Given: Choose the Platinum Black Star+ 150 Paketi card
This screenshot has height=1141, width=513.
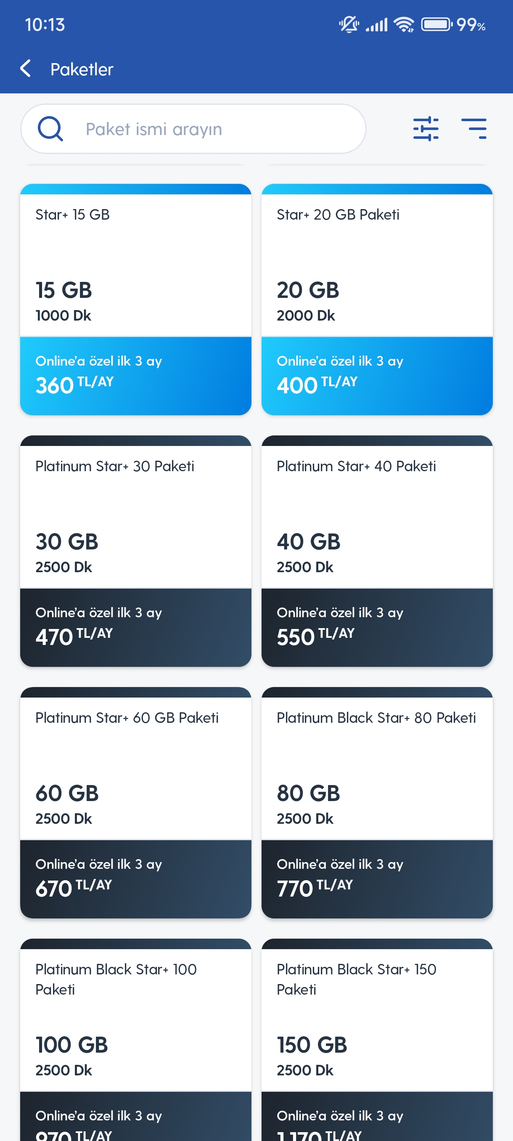Looking at the screenshot, I should 377,1040.
